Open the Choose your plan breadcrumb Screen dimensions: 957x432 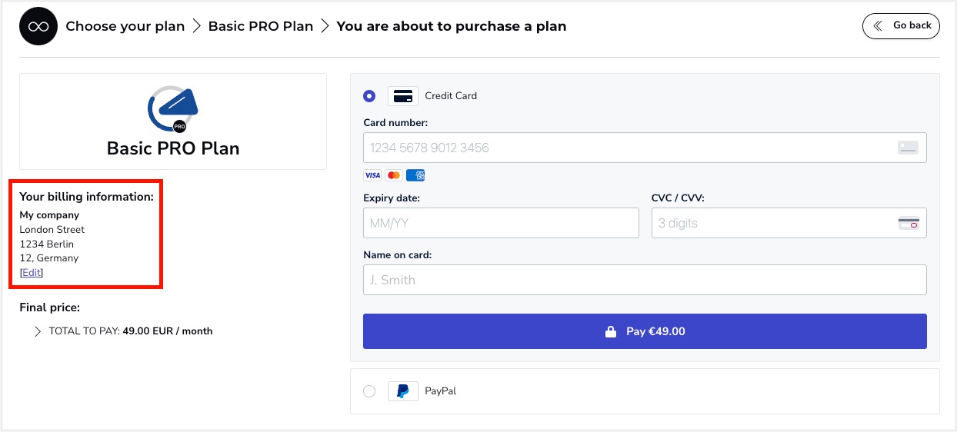pyautogui.click(x=125, y=26)
